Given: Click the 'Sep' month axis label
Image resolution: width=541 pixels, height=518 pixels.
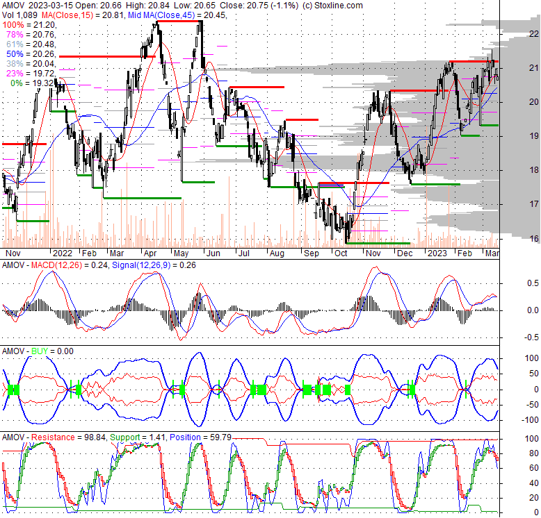Looking at the screenshot, I should (x=312, y=253).
